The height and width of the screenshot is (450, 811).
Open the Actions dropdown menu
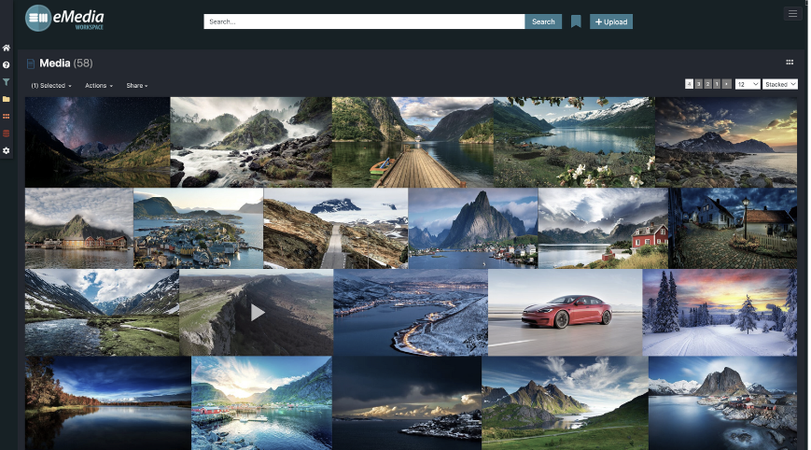pos(99,86)
